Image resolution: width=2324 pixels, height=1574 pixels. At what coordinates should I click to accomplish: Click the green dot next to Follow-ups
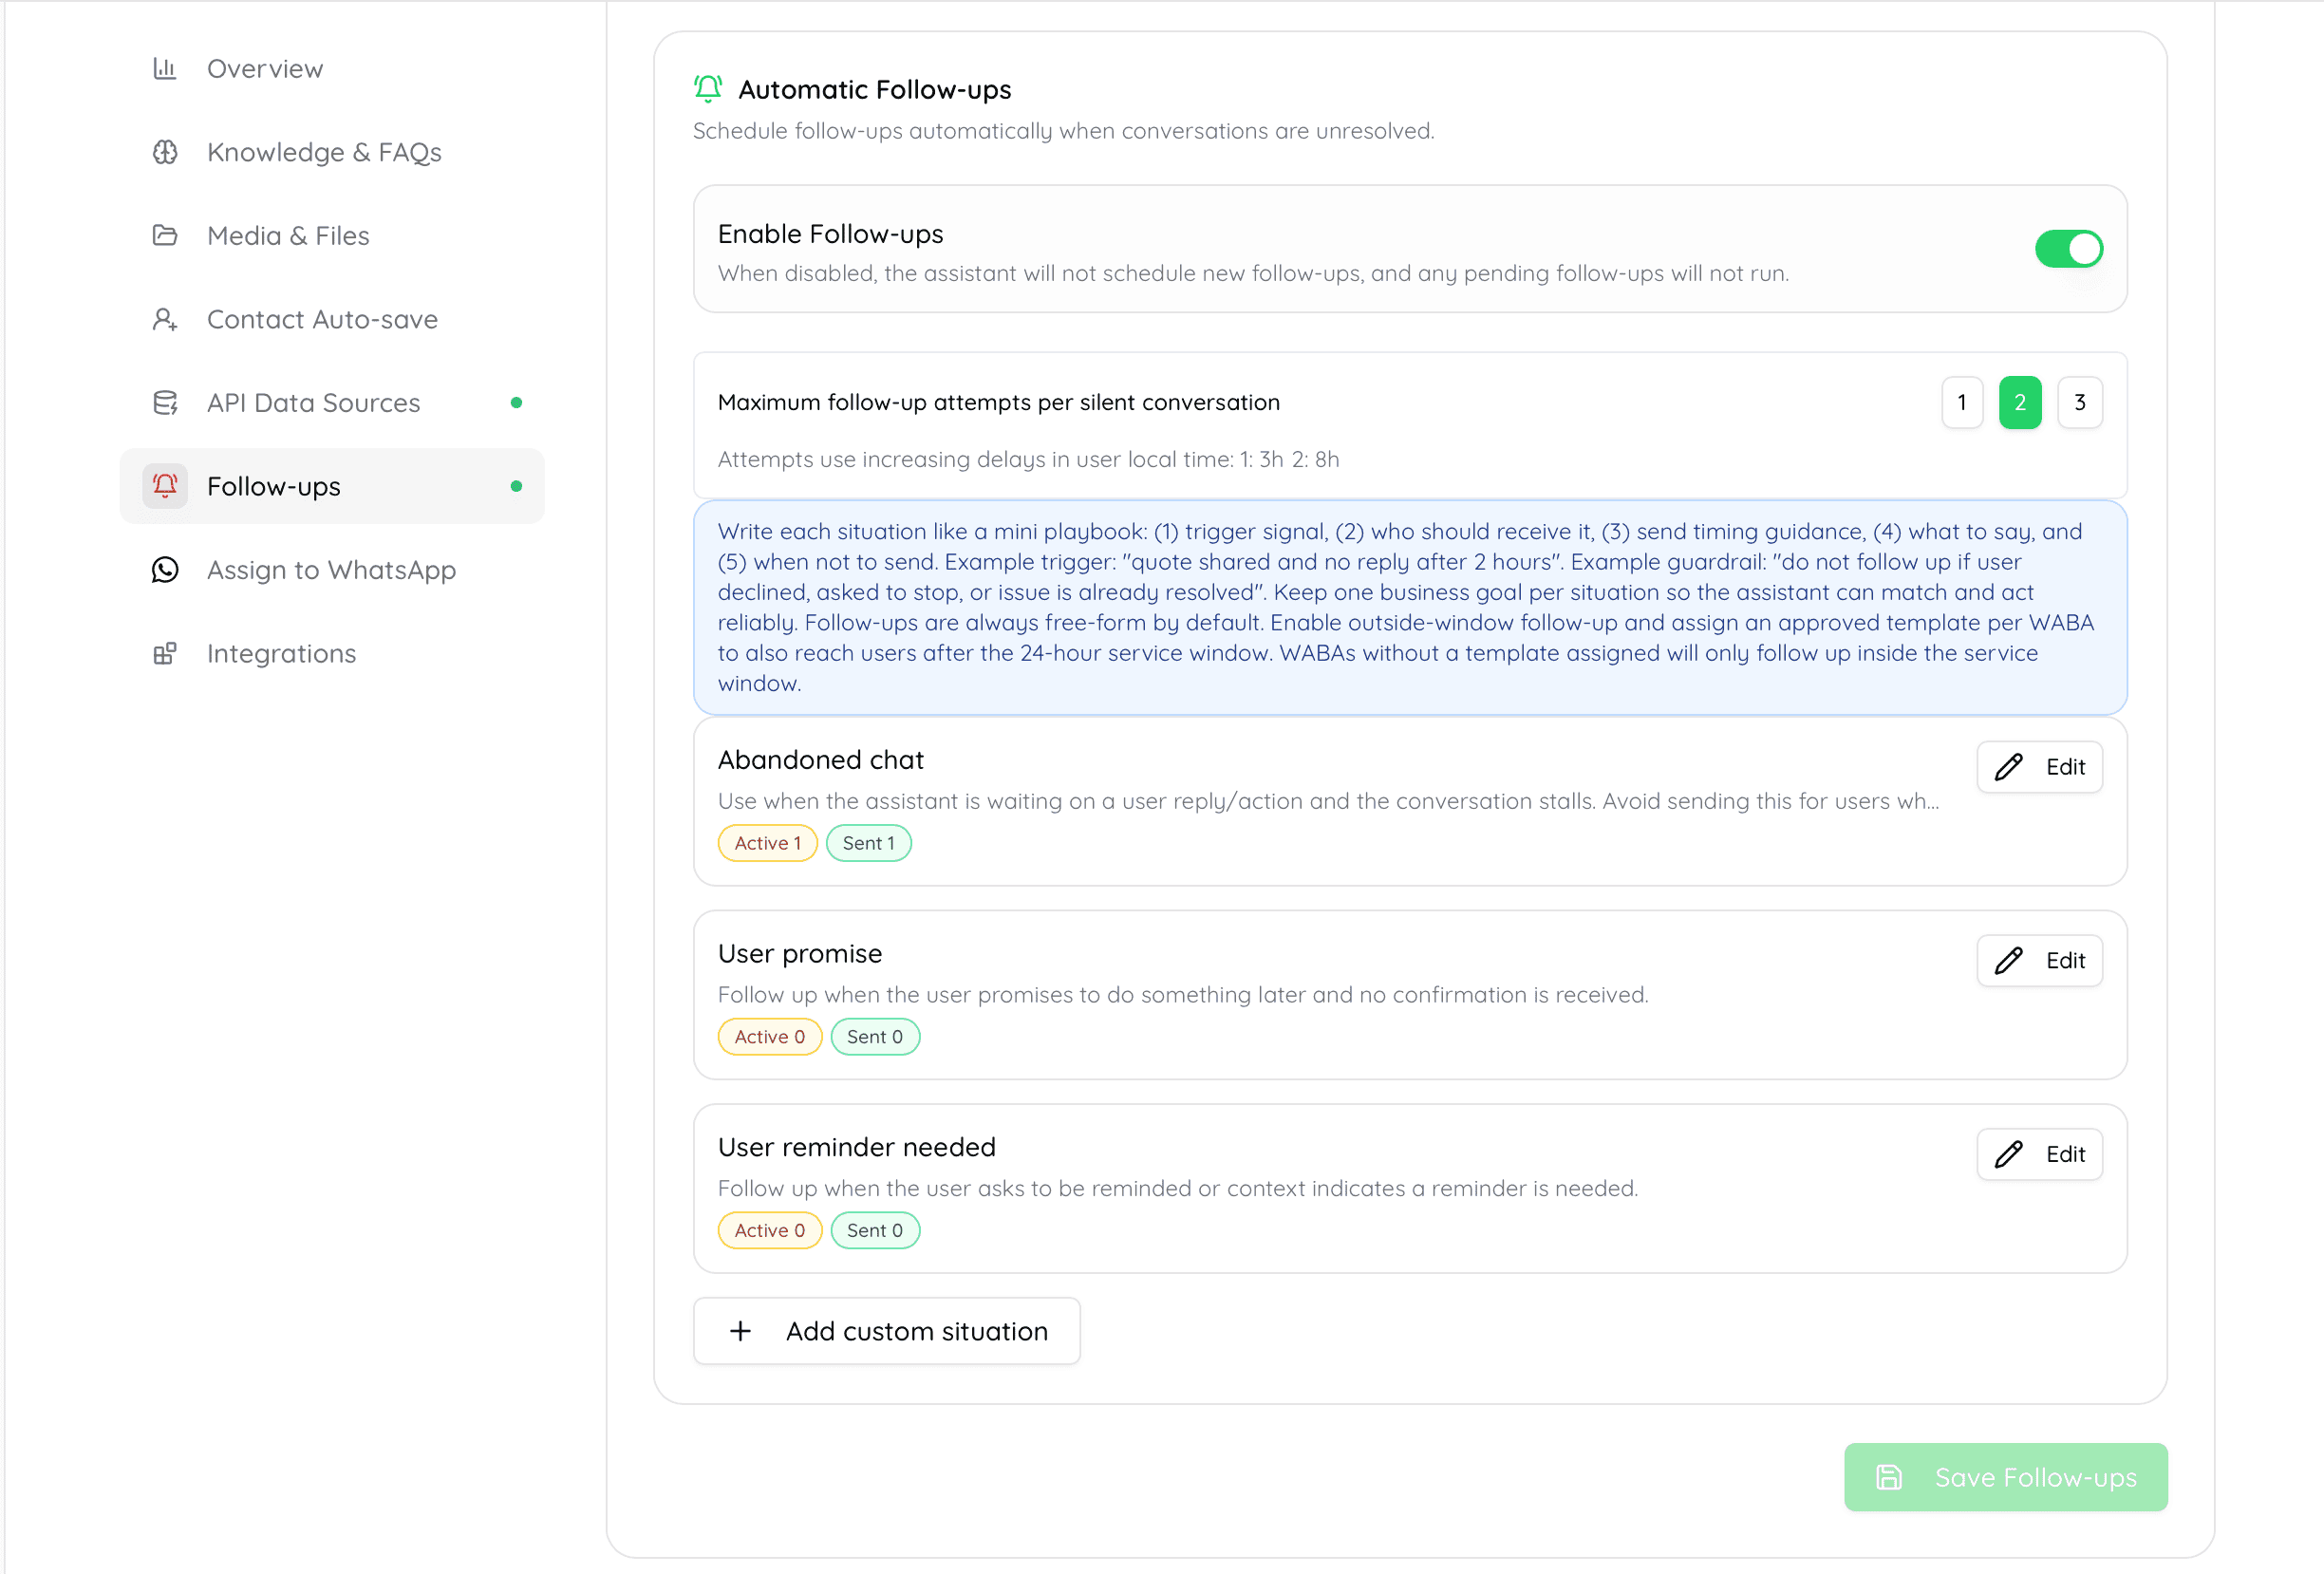coord(516,486)
